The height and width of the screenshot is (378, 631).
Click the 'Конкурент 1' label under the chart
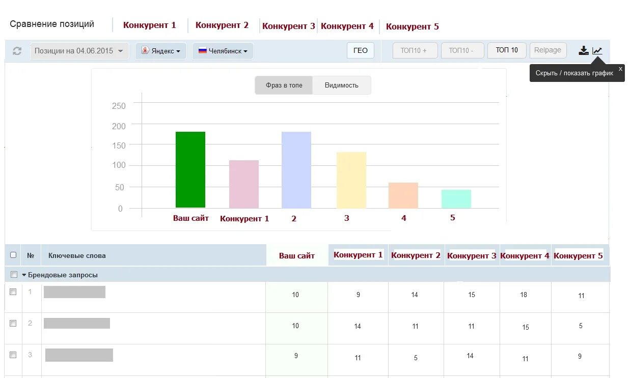(x=244, y=219)
